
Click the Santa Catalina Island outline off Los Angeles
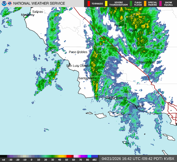click(169, 137)
